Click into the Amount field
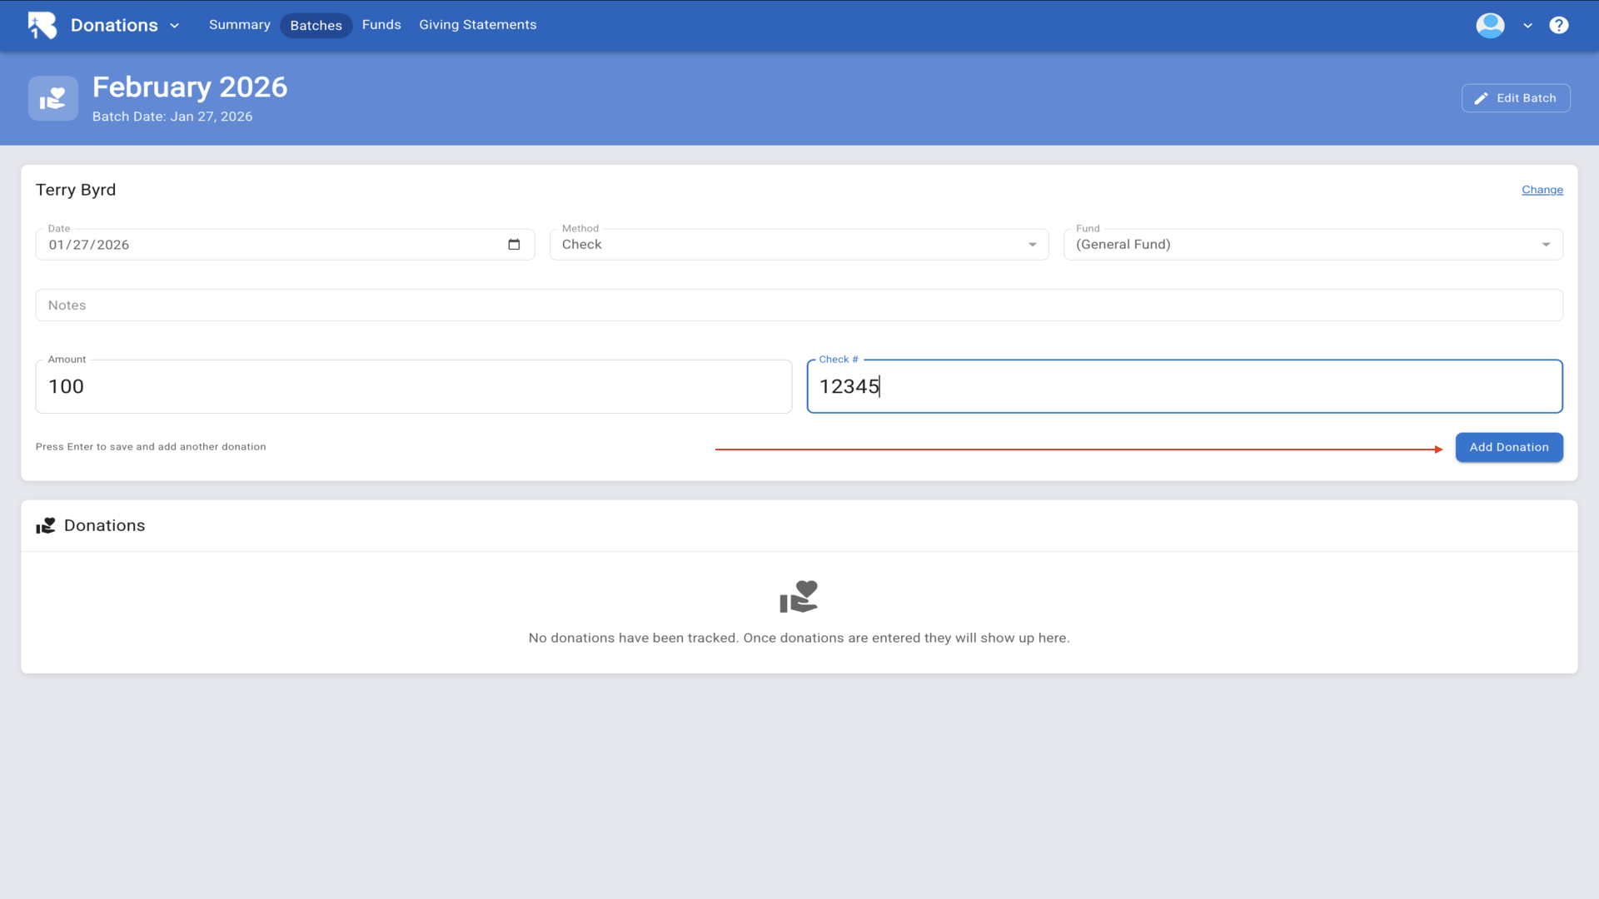The image size is (1599, 899). [x=412, y=387]
